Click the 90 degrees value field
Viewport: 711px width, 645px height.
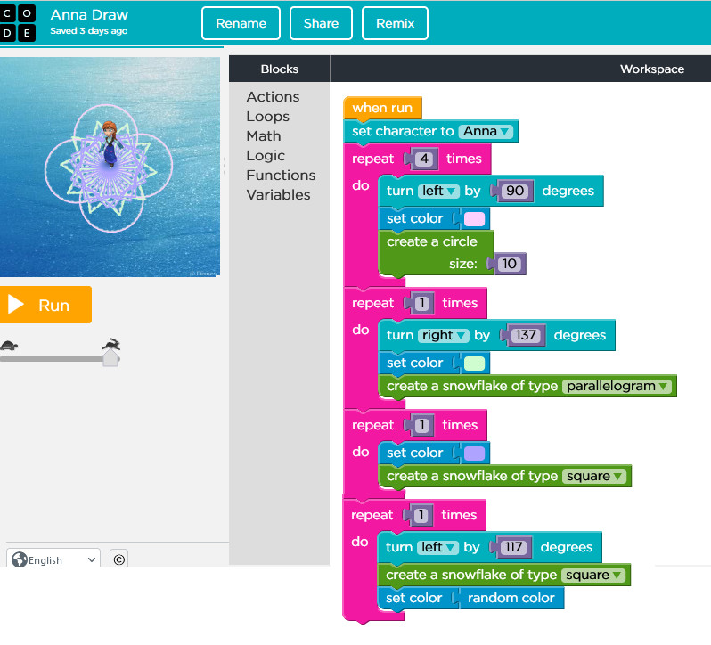pyautogui.click(x=515, y=191)
